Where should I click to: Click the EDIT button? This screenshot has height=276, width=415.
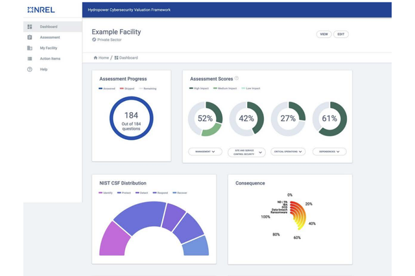tap(341, 34)
